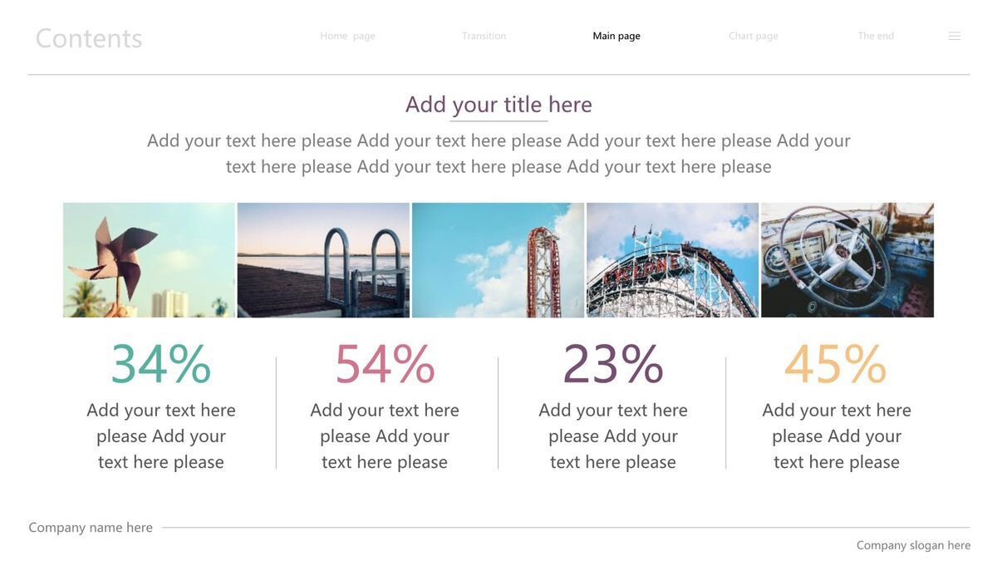Screen dimensions: 997x561
Task: Select the subtitle paragraph under the title
Action: coord(498,154)
